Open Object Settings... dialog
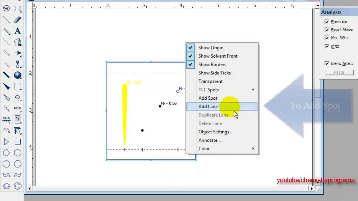This screenshot has height=201, width=358. tap(222, 132)
